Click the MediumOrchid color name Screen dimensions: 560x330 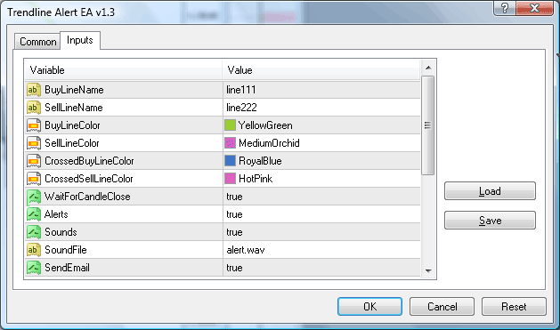pyautogui.click(x=269, y=143)
